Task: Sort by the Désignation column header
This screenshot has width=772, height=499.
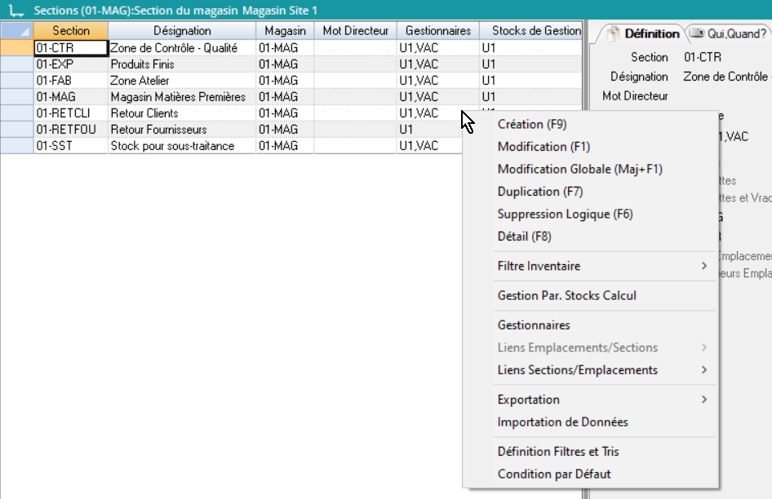Action: point(182,31)
